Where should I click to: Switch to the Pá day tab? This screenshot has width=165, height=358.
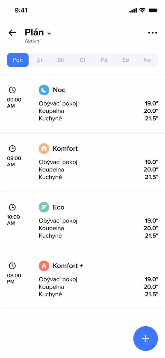click(104, 60)
